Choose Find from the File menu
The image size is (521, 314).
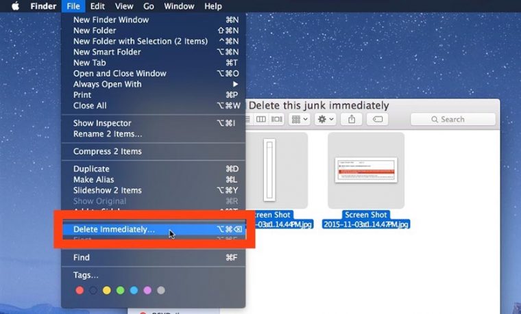point(154,258)
